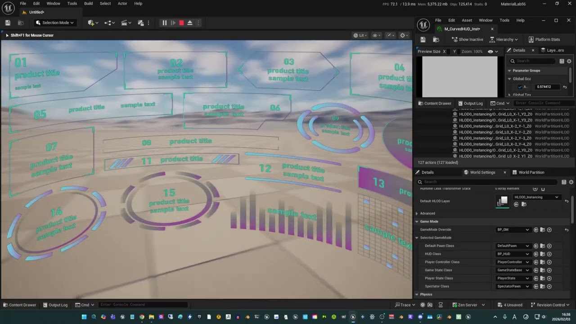Expand the Advanced section
The image size is (576, 324).
[417, 213]
